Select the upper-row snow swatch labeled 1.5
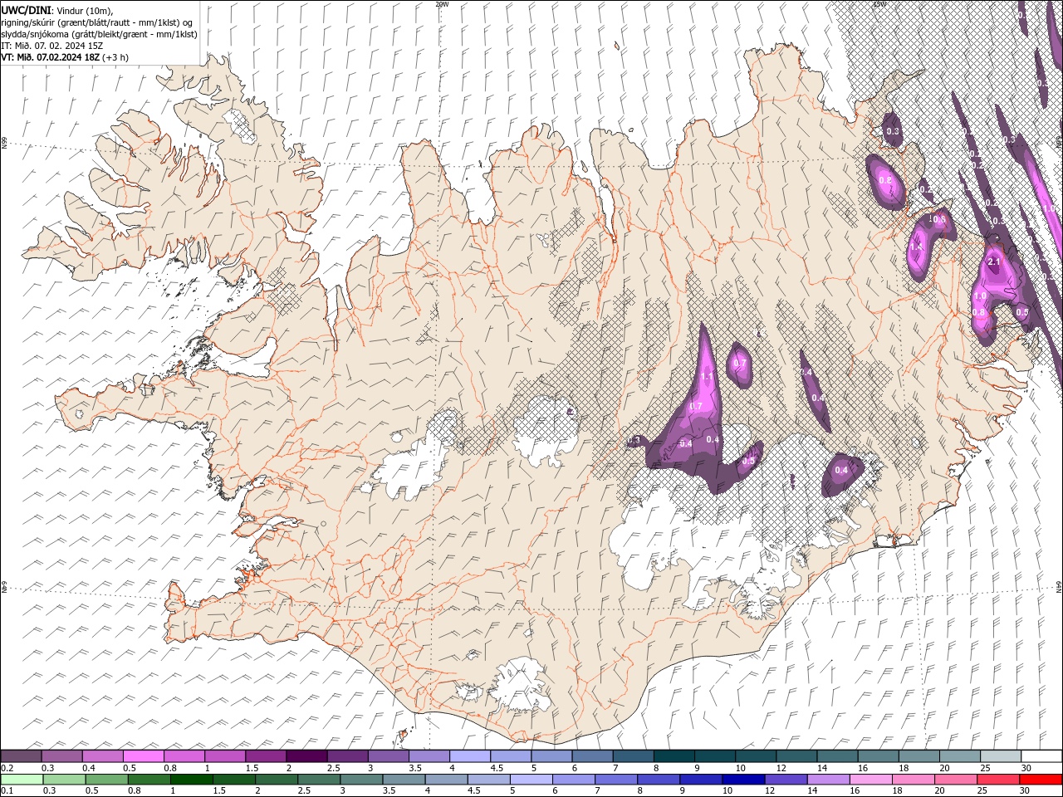 tap(265, 756)
